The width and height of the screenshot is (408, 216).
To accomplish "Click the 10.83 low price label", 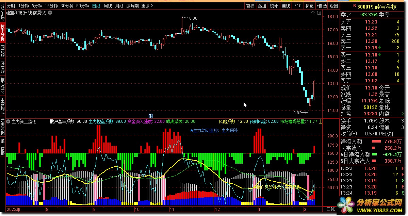I will coord(296,113).
